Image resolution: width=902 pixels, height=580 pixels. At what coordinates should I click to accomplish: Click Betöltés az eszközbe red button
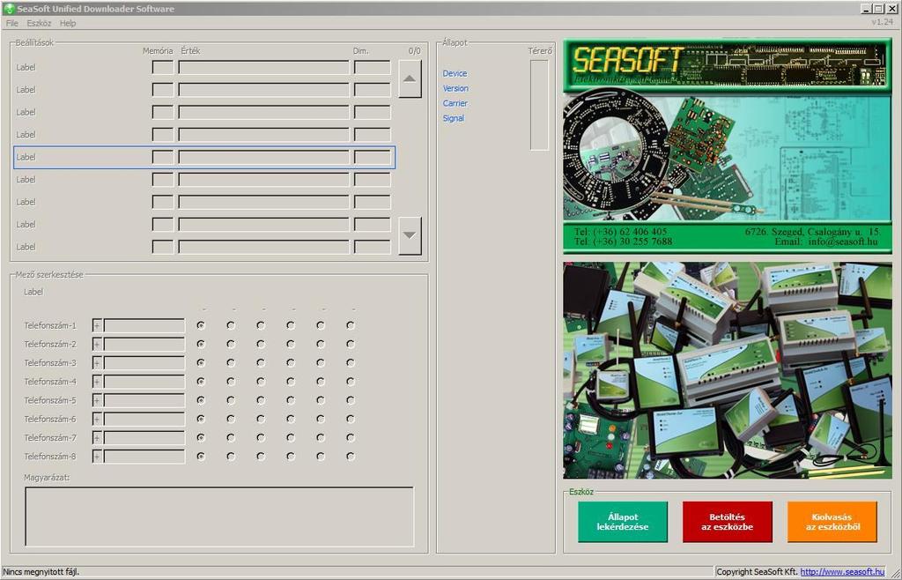click(x=727, y=522)
